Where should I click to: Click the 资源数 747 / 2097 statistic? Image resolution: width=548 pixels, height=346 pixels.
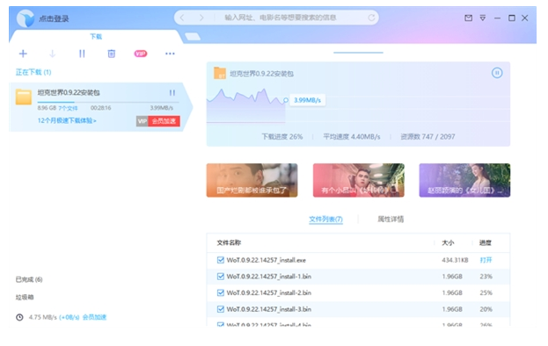coord(427,137)
